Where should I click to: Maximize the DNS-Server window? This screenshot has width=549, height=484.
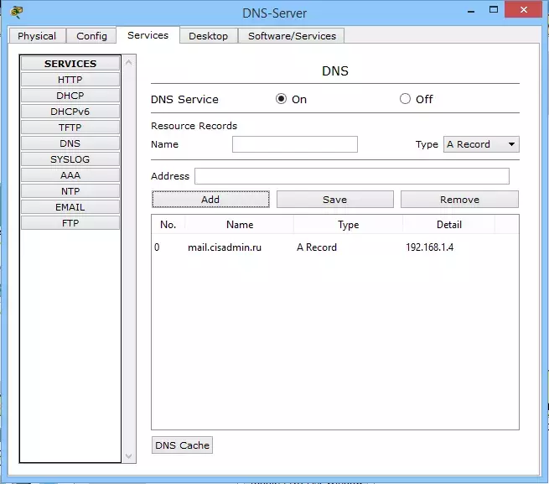tap(494, 10)
